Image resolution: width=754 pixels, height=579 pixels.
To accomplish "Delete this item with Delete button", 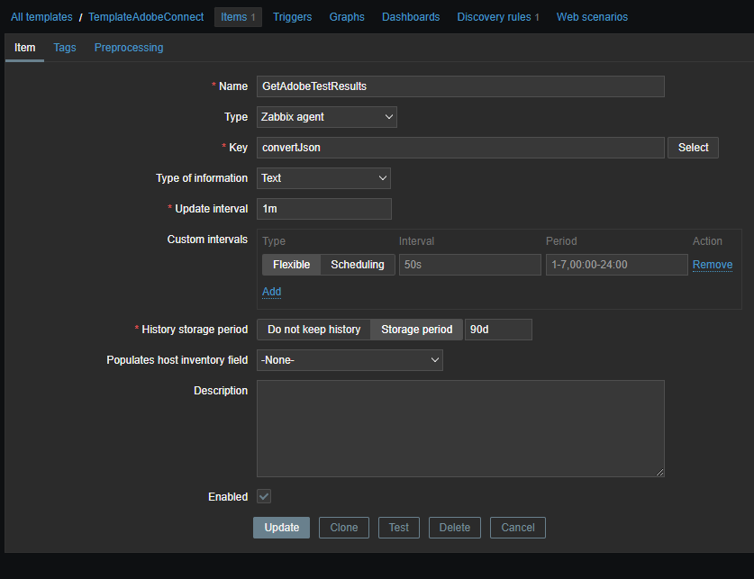I will (x=455, y=528).
